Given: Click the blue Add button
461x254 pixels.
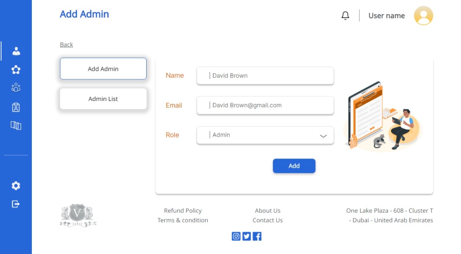Looking at the screenshot, I should (x=294, y=166).
